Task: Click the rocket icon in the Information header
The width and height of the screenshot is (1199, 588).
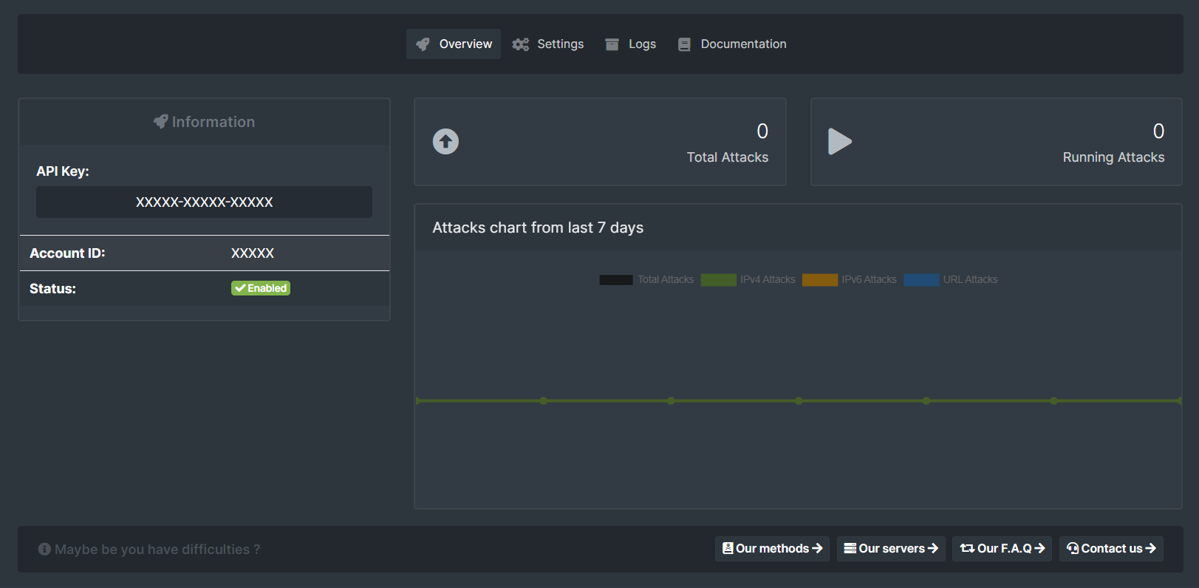Action: tap(160, 122)
